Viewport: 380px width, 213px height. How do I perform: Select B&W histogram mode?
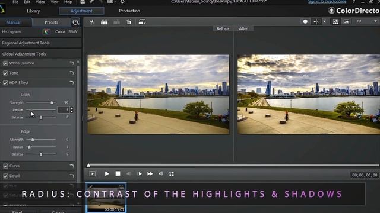tap(73, 31)
